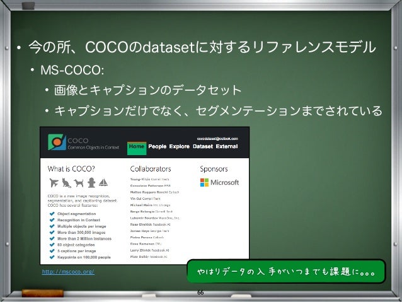Click collaborator Yin Cui
This screenshot has width=402, height=302.
(145, 199)
